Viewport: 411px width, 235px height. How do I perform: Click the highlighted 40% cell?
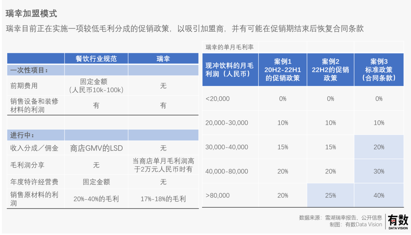379,195
